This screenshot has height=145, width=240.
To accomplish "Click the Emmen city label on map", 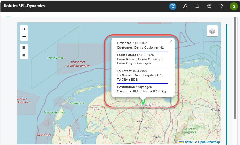I will pyautogui.click(x=156, y=137).
